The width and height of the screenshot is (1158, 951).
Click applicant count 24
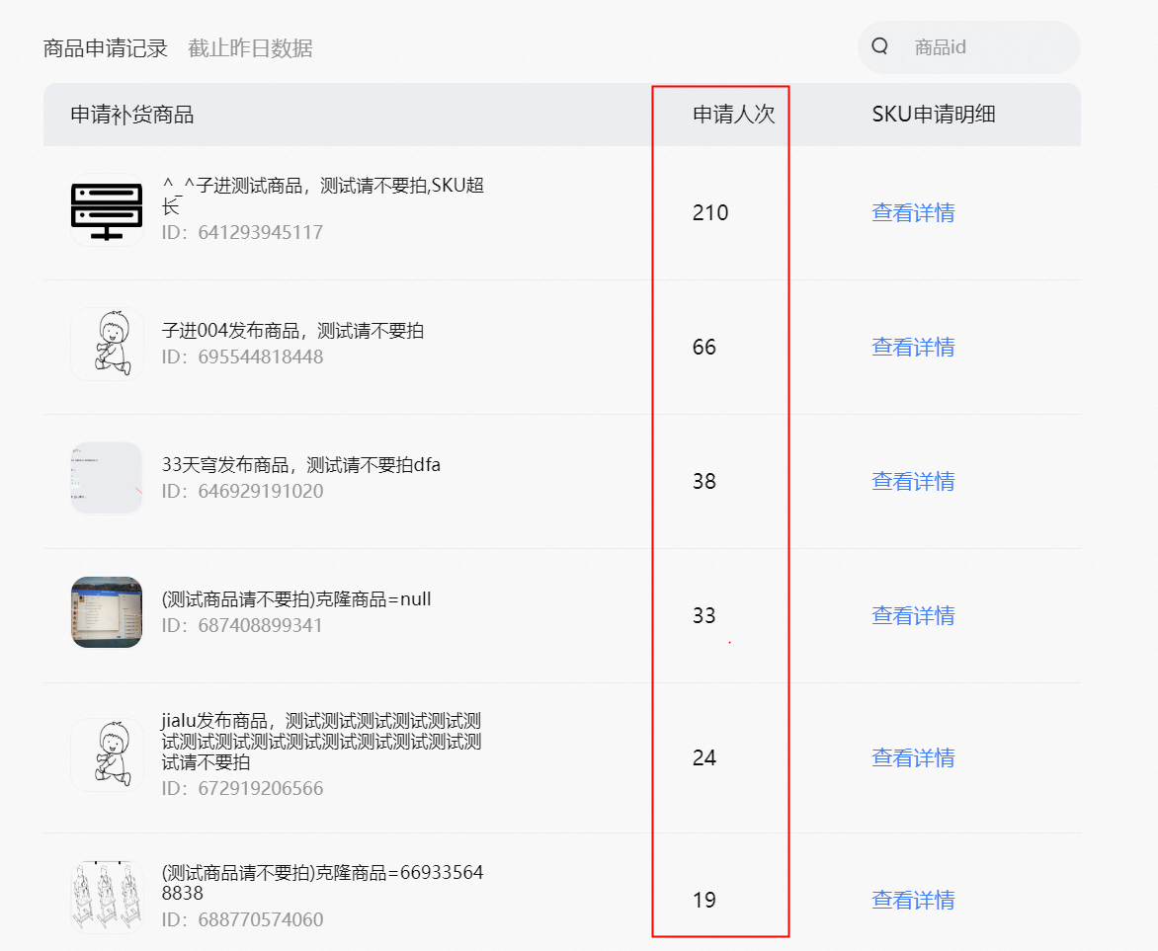click(703, 757)
